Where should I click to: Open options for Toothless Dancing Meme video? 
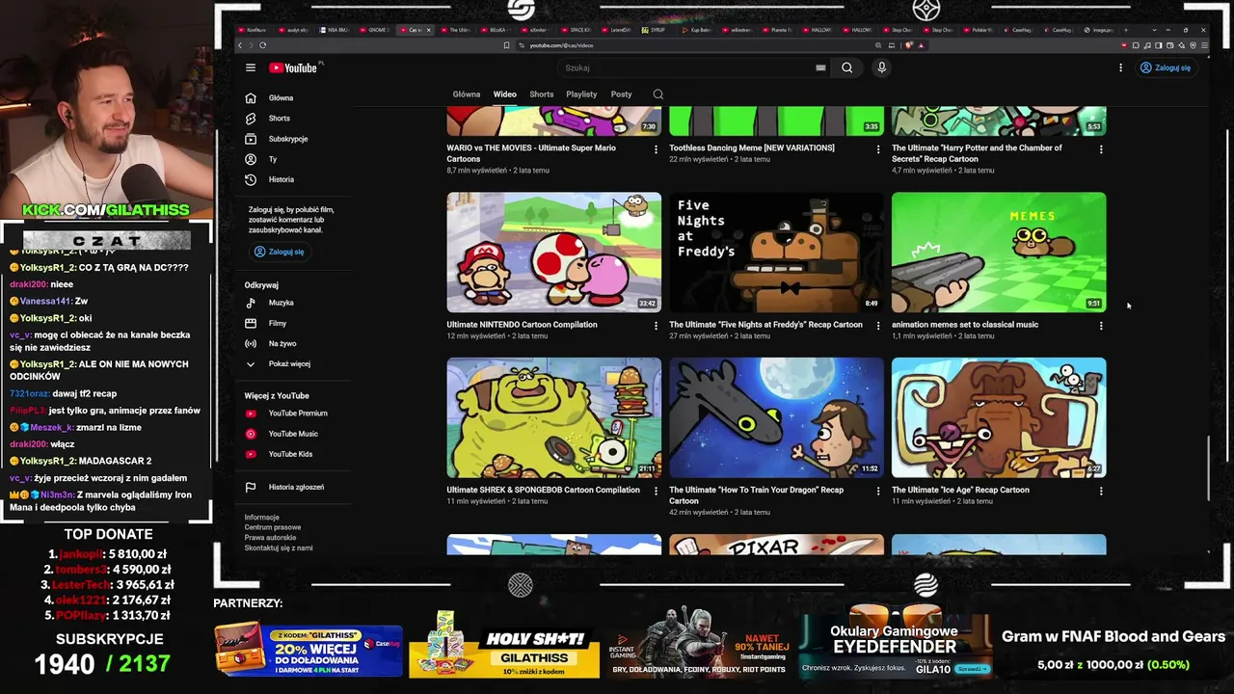(878, 149)
